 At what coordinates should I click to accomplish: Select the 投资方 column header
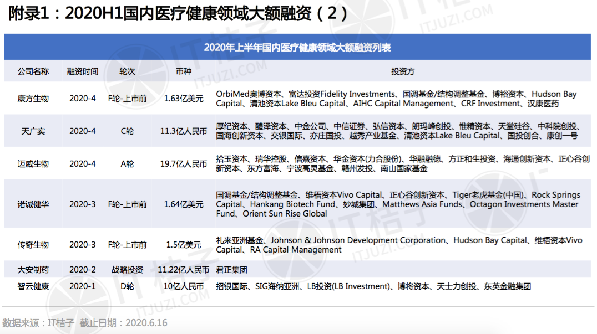pos(403,71)
